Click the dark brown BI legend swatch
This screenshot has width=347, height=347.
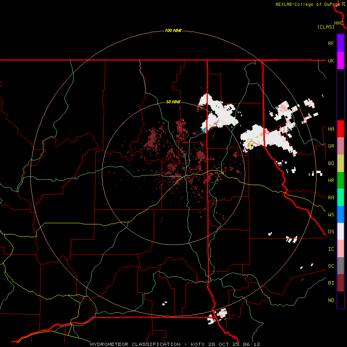[x=340, y=283]
